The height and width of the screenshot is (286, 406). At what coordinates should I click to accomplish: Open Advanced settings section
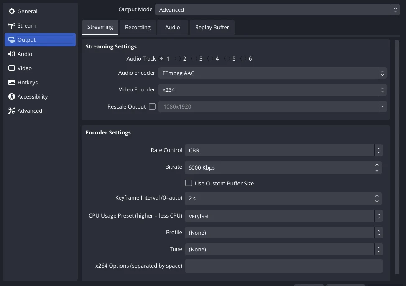point(40,111)
